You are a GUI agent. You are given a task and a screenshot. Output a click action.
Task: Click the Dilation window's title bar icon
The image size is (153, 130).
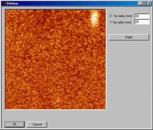pos(4,3)
